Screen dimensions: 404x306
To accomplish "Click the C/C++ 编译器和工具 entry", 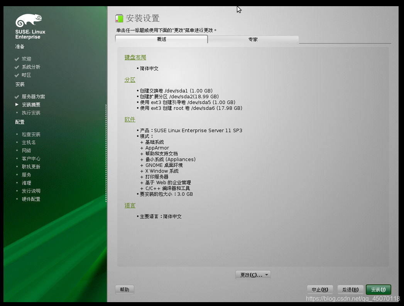I will [167, 188].
